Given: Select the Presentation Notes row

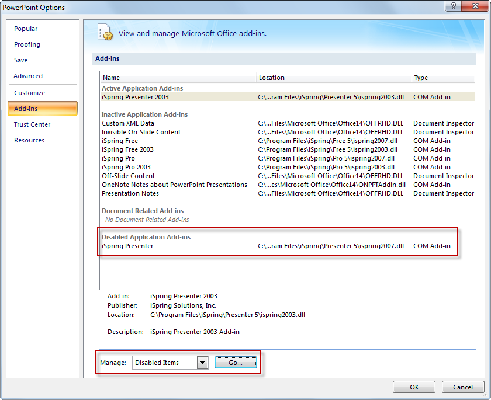Looking at the screenshot, I should [288, 193].
